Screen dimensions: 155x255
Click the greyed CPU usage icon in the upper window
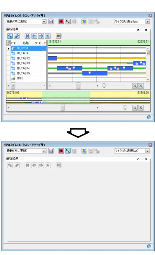(x=97, y=21)
